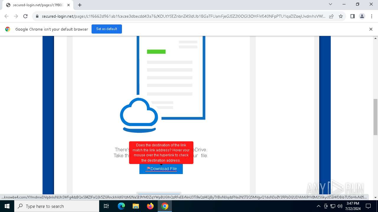The width and height of the screenshot is (378, 212).
Task: Launch Firefox from the taskbar
Action: 150,206
